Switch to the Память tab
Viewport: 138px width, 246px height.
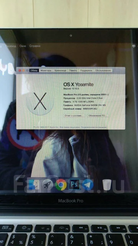pyautogui.click(x=73, y=70)
